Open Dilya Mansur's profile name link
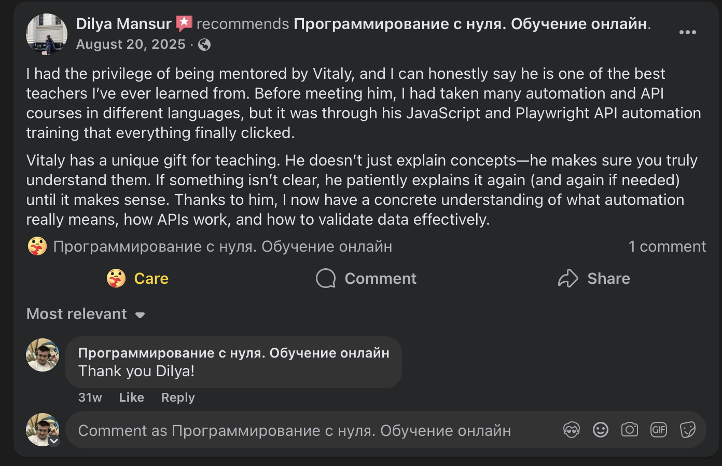 123,24
